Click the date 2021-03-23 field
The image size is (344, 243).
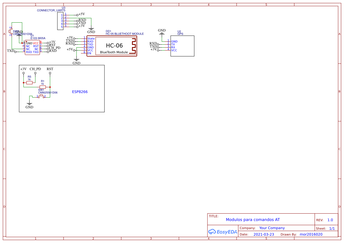[264, 234]
